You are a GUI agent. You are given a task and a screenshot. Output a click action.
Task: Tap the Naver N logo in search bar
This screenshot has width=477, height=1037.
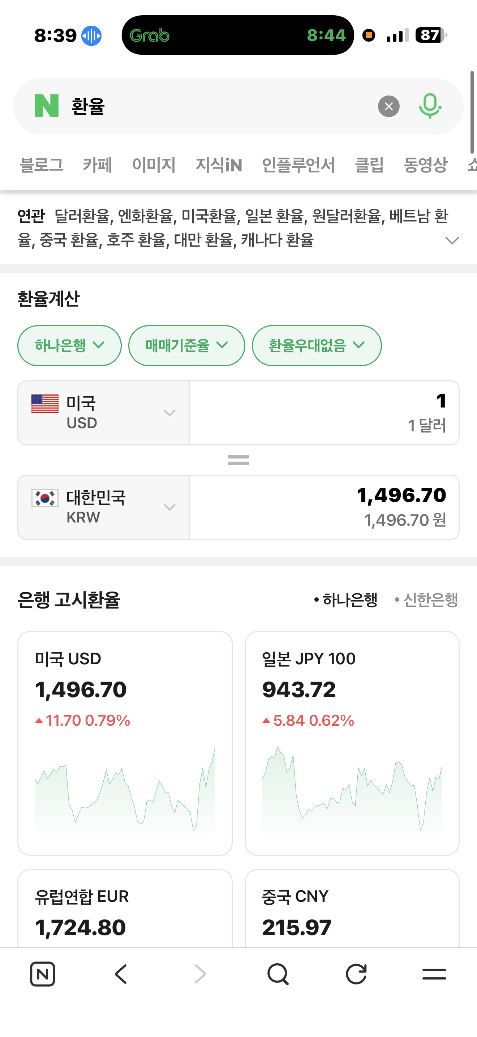(47, 106)
